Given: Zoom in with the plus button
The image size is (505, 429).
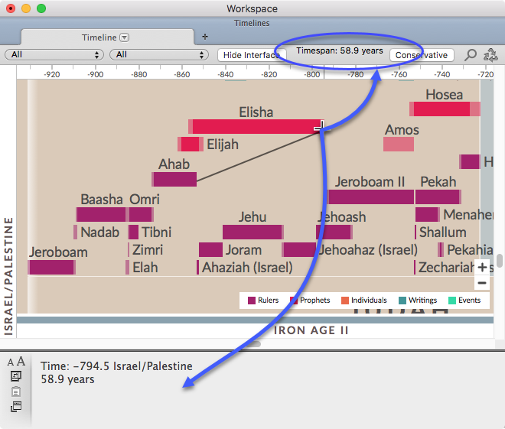Looking at the screenshot, I should pos(482,267).
